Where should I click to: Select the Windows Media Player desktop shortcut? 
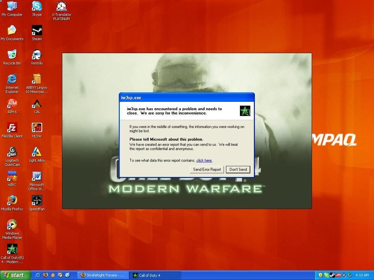click(x=12, y=230)
